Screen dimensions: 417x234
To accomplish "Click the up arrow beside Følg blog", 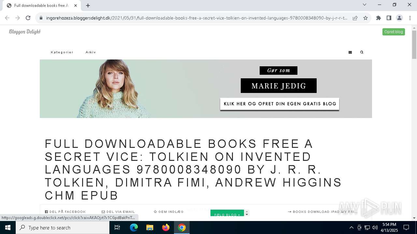I will coord(247,212).
